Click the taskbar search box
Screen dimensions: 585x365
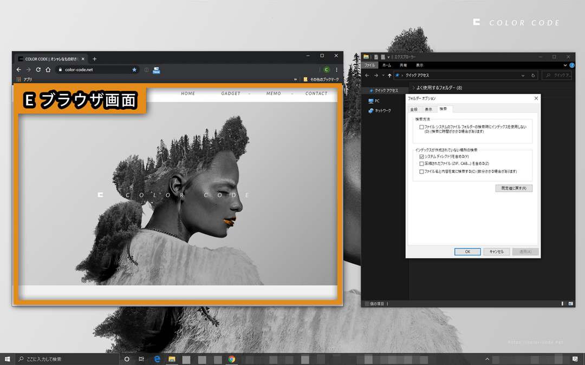[67, 359]
